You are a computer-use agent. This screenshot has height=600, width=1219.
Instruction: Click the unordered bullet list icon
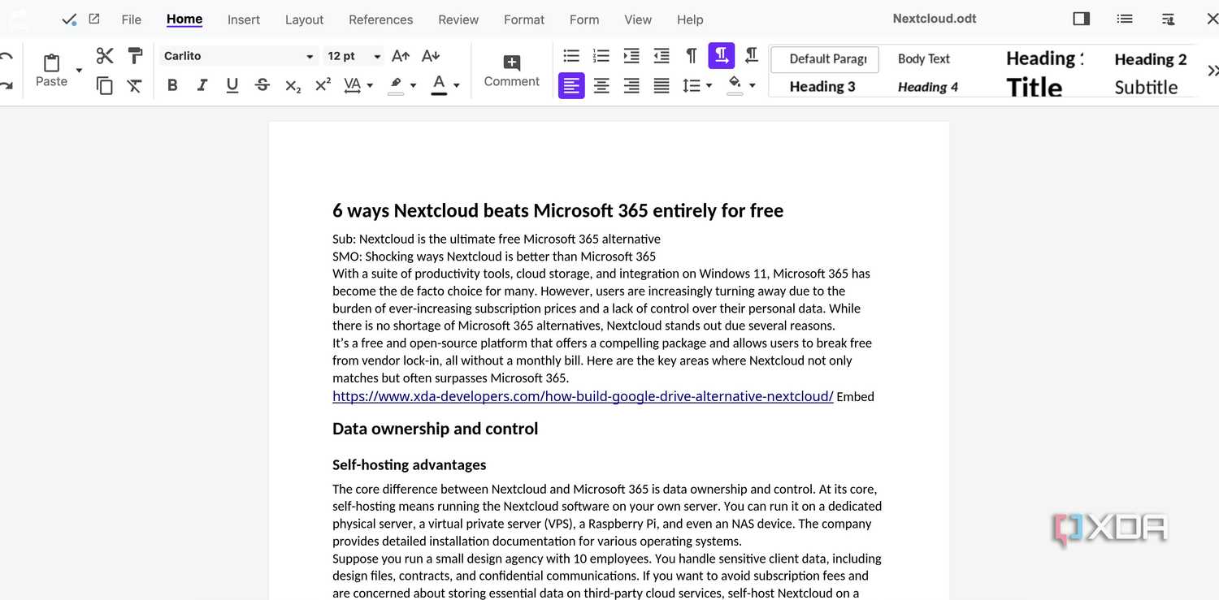click(571, 55)
